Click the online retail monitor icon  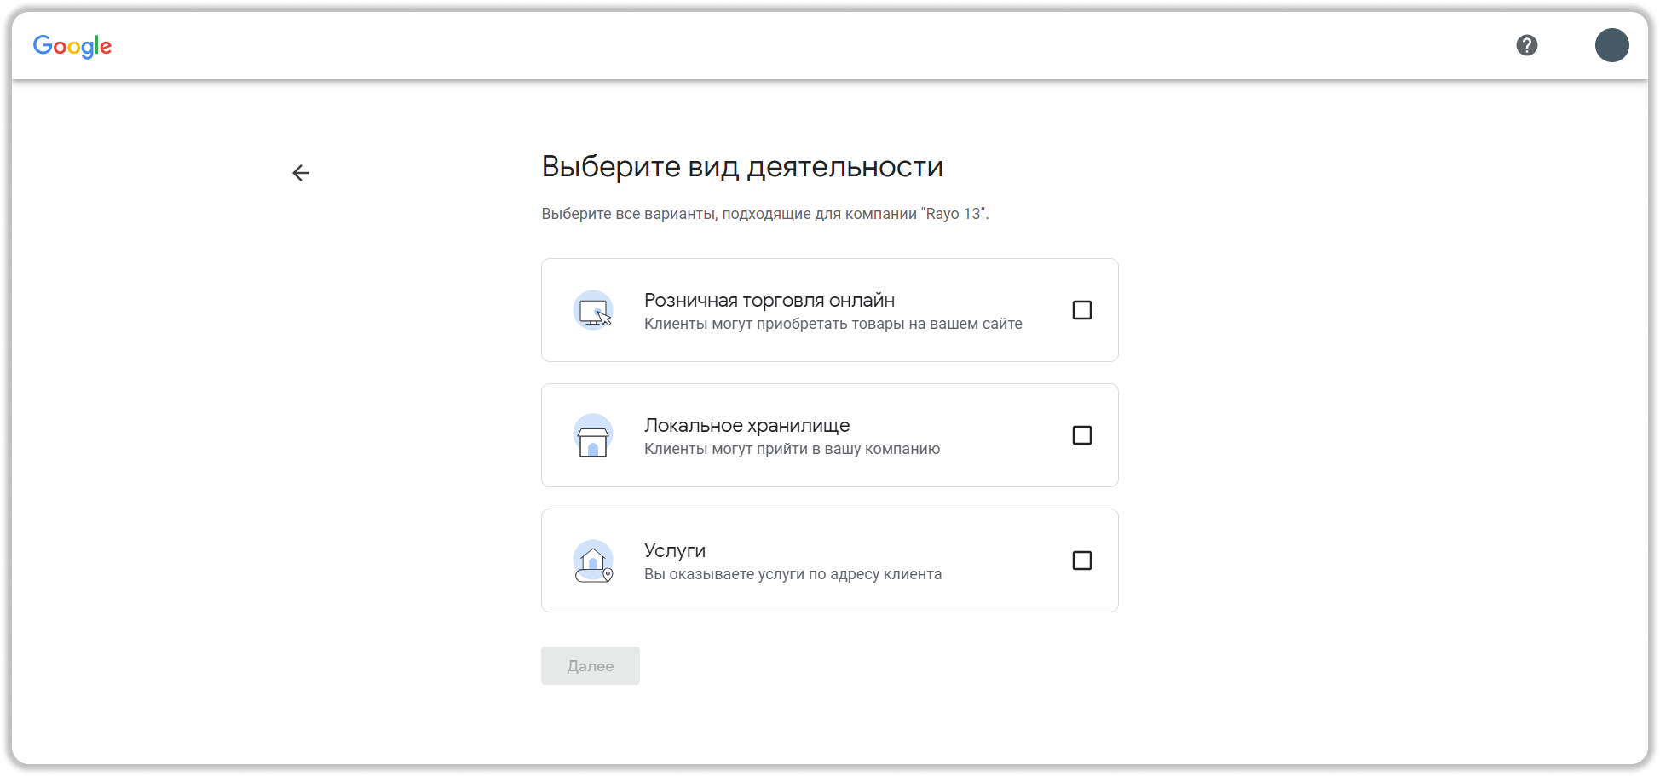click(593, 311)
